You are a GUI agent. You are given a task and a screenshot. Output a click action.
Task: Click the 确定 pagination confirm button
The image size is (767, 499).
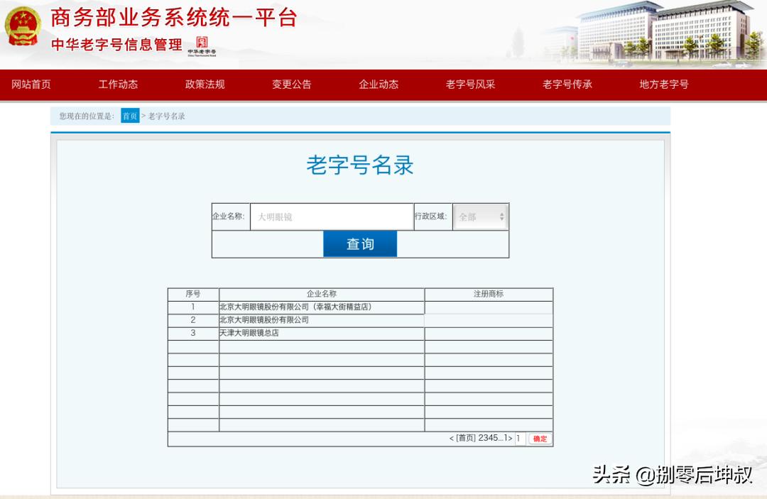tap(539, 439)
